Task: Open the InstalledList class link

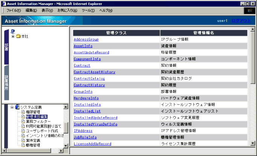Action: click(x=87, y=111)
